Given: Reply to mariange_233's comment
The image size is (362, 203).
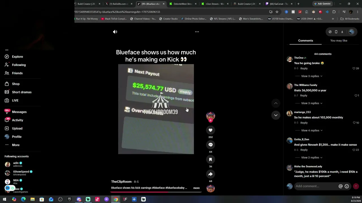Looking at the screenshot, I should click(304, 123).
